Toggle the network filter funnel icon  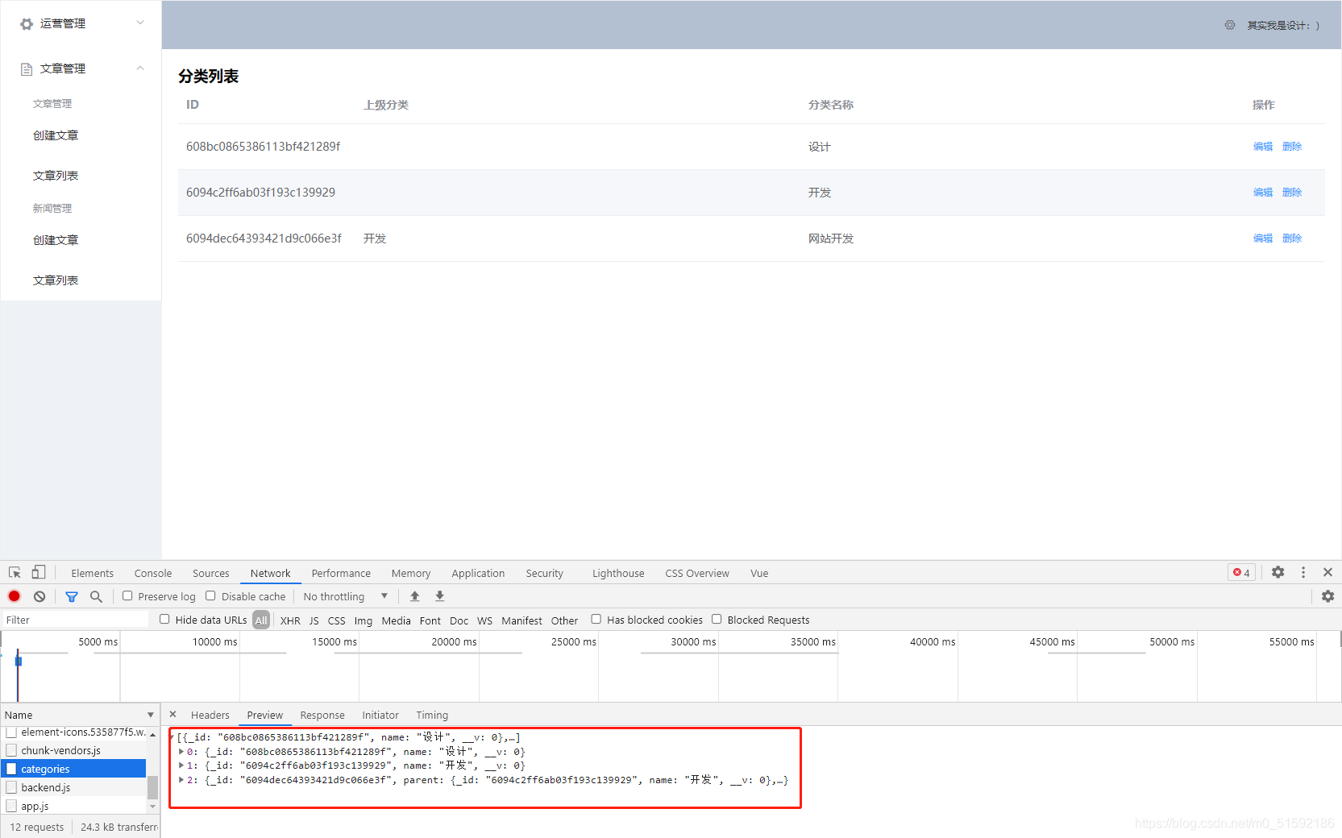72,596
